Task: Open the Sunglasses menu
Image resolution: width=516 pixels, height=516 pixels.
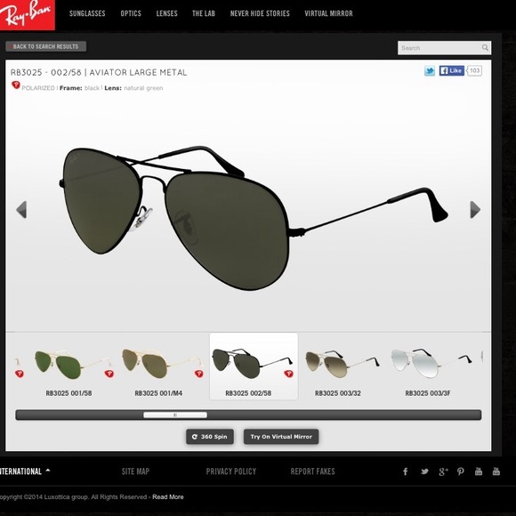Action: coord(87,13)
